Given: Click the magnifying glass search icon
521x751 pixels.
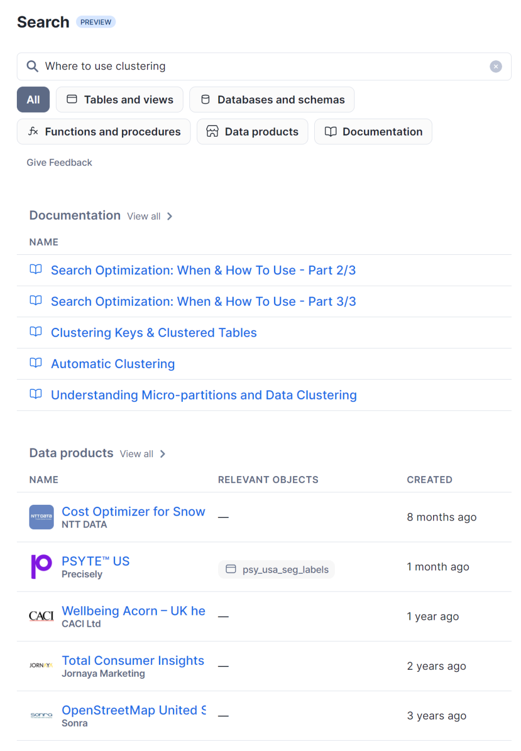Looking at the screenshot, I should point(33,66).
